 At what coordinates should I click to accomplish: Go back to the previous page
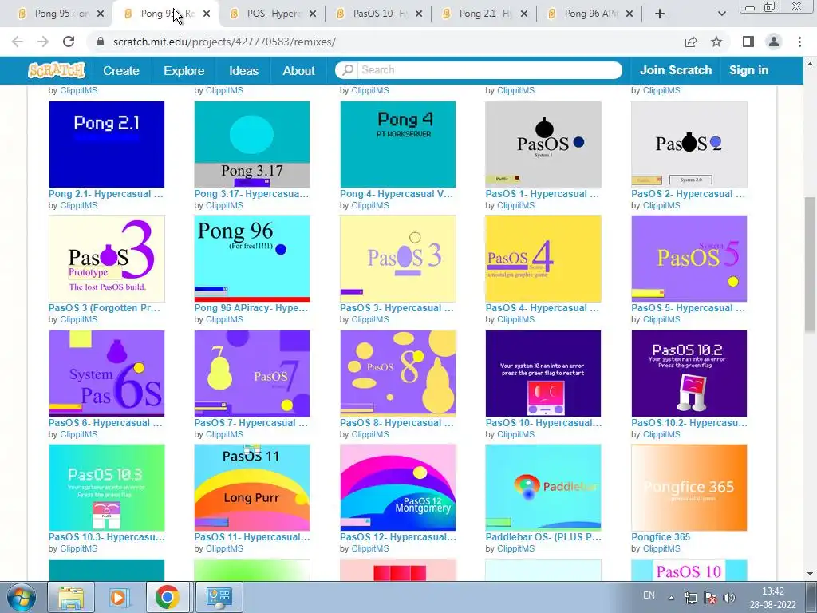tap(18, 42)
